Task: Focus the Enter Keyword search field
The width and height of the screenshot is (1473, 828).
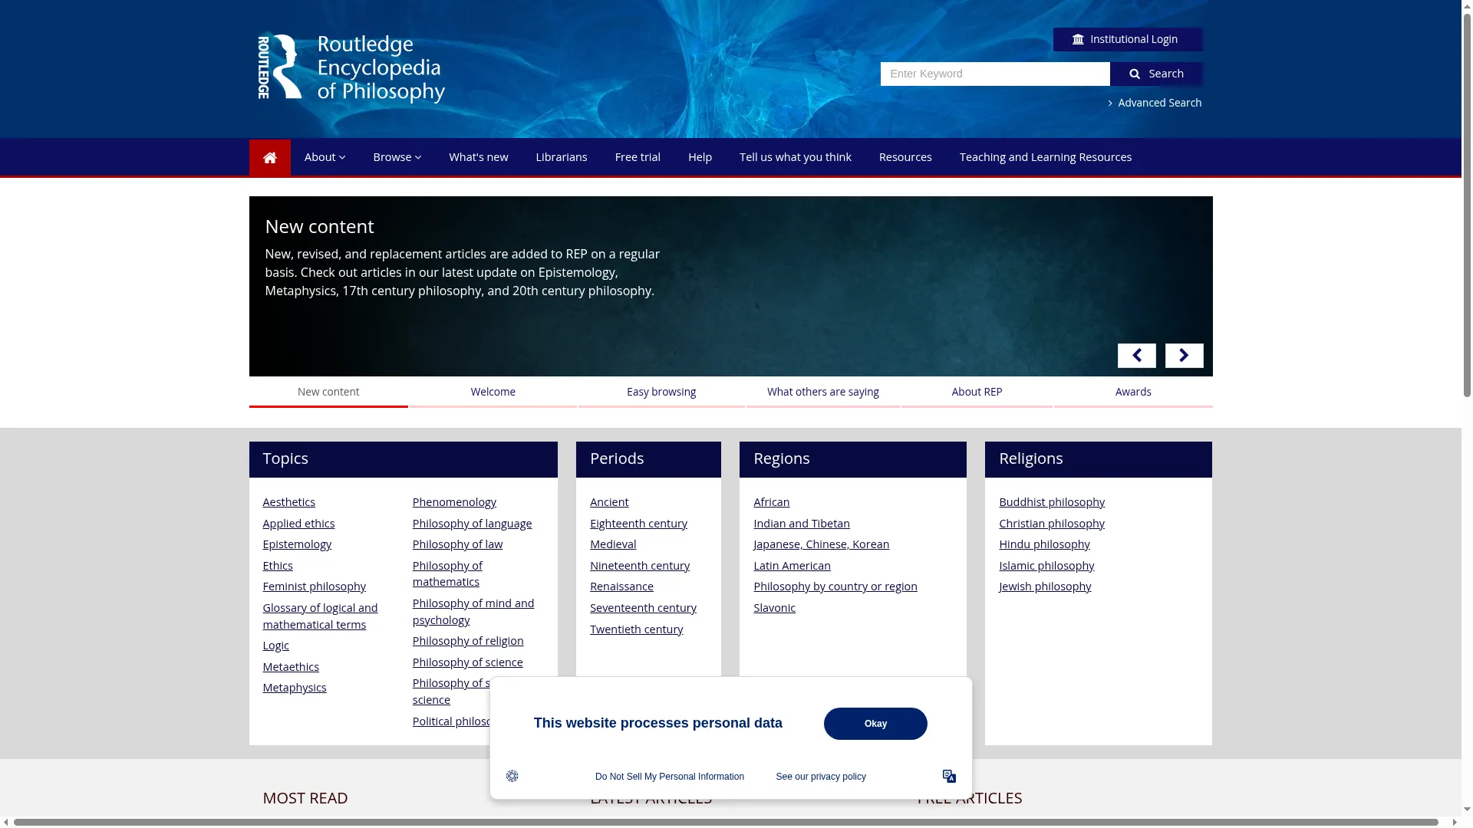Action: pyautogui.click(x=995, y=74)
